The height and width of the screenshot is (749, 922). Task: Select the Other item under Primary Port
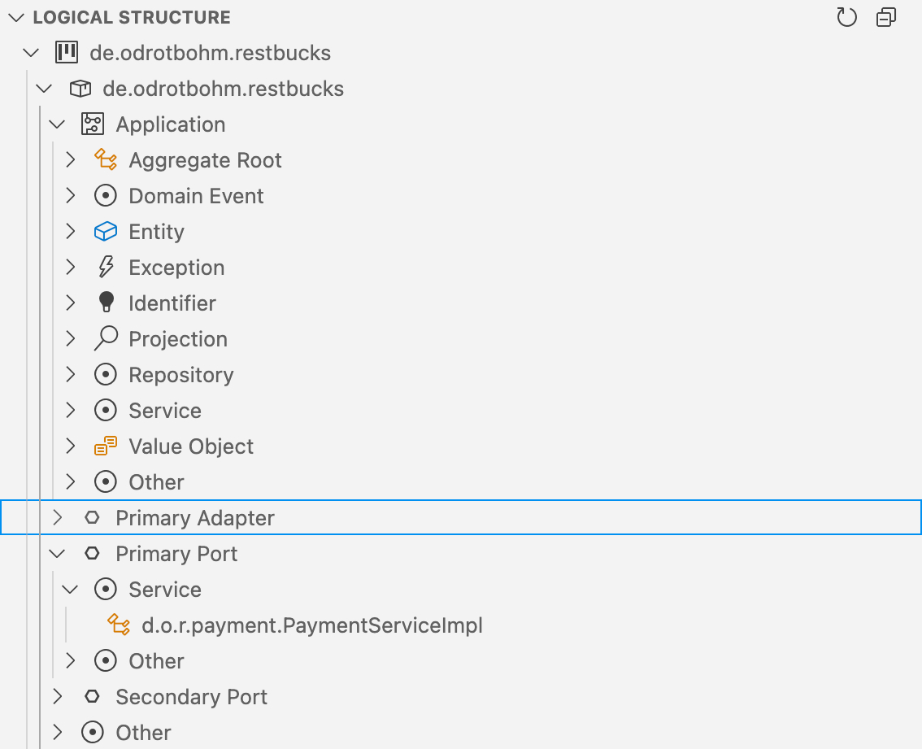(x=157, y=661)
